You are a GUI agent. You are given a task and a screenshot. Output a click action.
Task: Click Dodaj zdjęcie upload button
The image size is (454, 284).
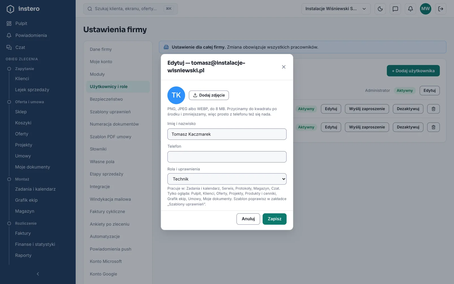click(x=209, y=95)
